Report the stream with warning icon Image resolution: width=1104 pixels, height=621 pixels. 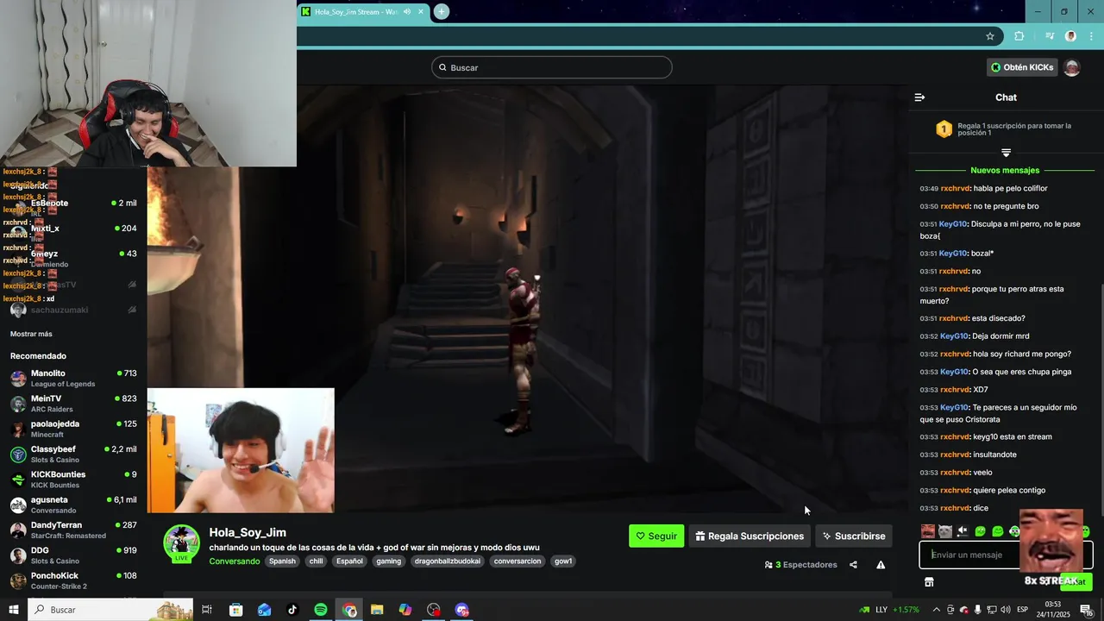(881, 565)
